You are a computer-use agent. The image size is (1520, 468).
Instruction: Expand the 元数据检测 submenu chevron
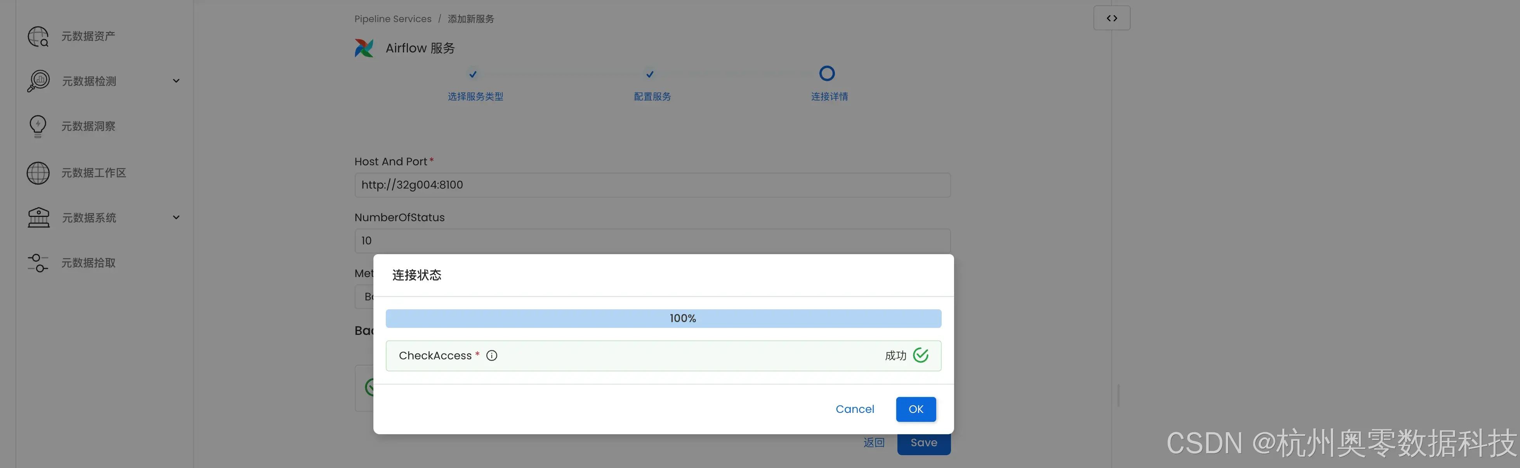[x=176, y=81]
